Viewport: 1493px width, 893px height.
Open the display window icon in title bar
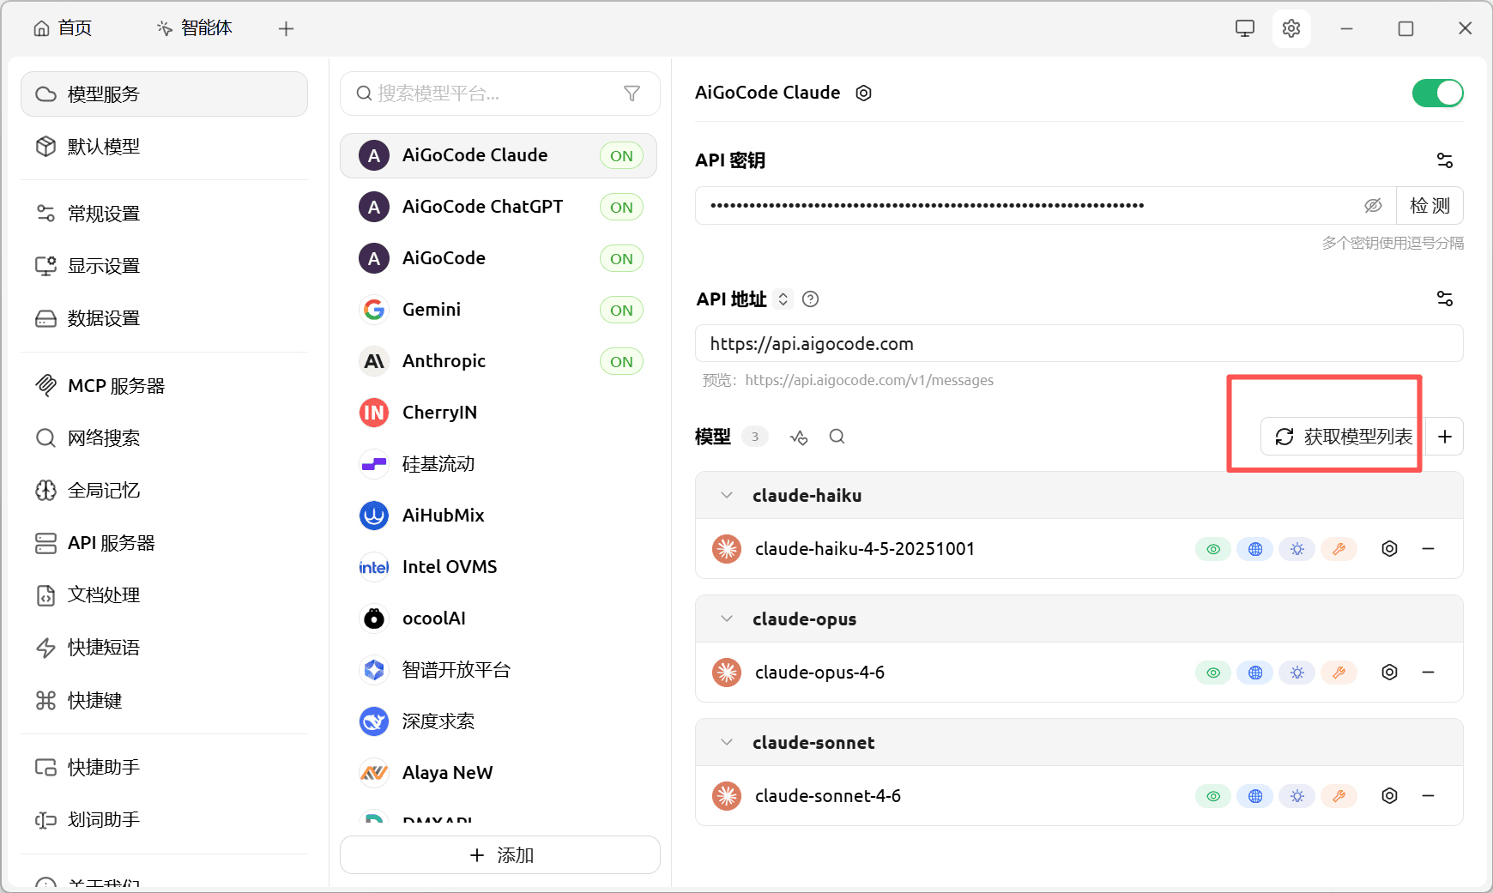click(x=1244, y=28)
